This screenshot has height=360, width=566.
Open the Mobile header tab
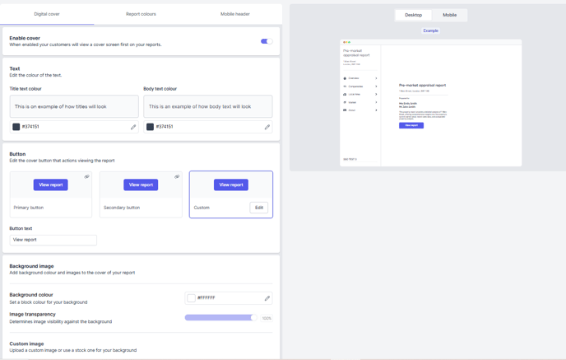(234, 14)
